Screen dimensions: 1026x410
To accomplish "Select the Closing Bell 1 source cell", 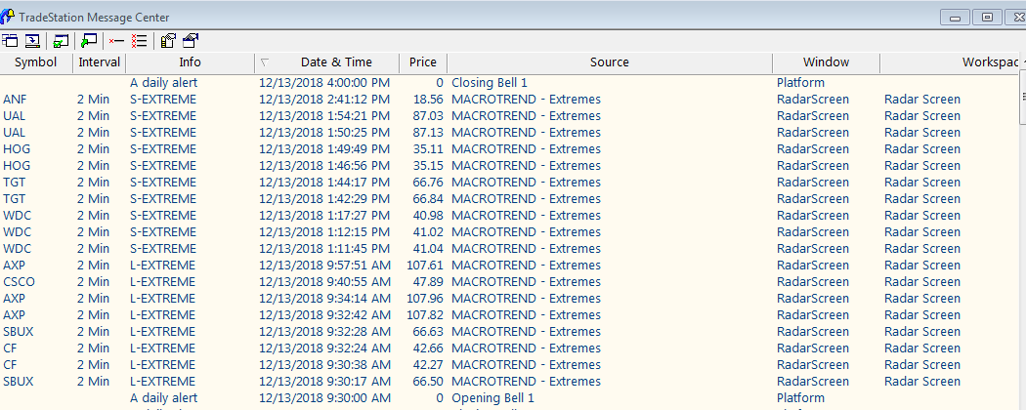I will point(490,83).
